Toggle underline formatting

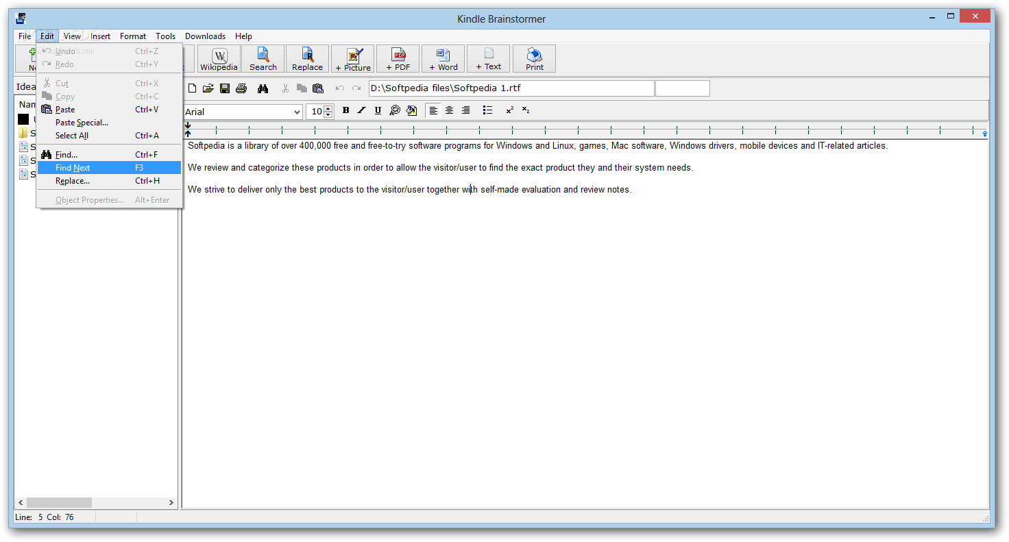[378, 110]
